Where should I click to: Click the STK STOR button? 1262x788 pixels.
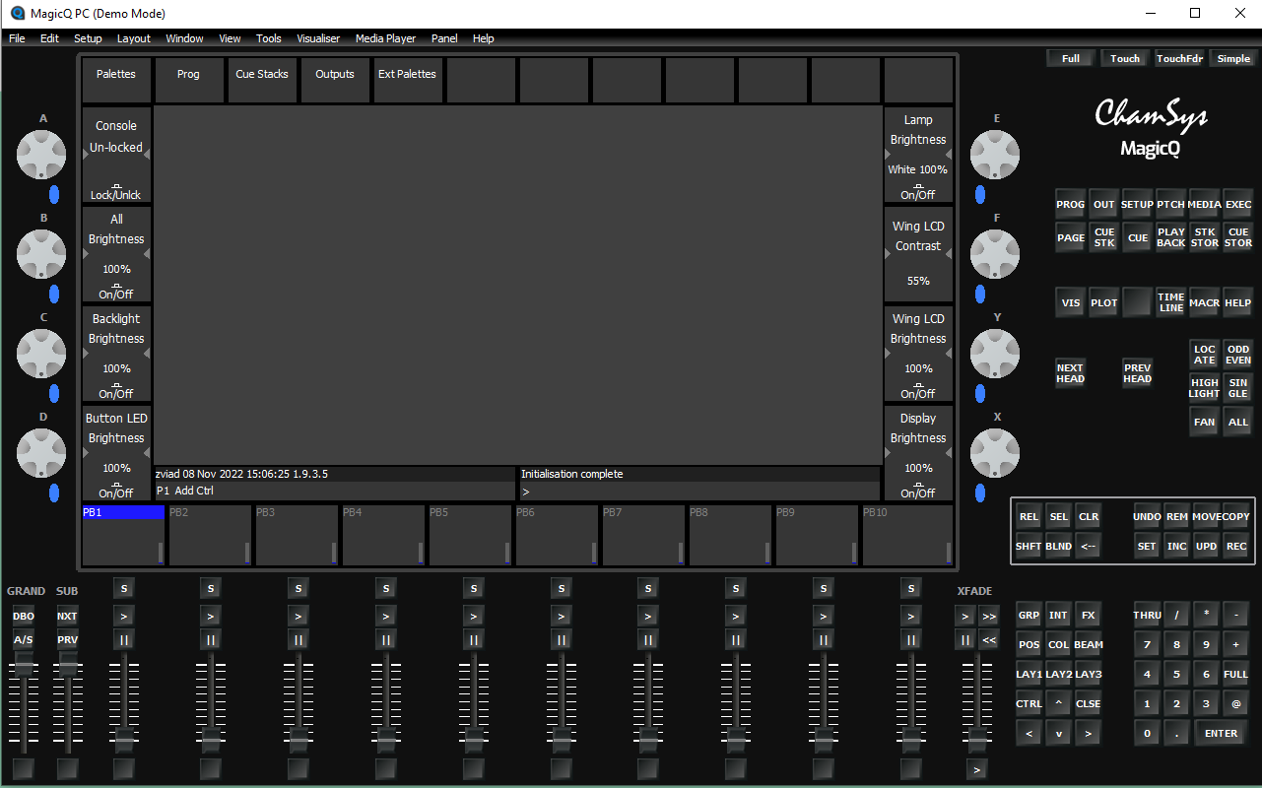(x=1205, y=237)
